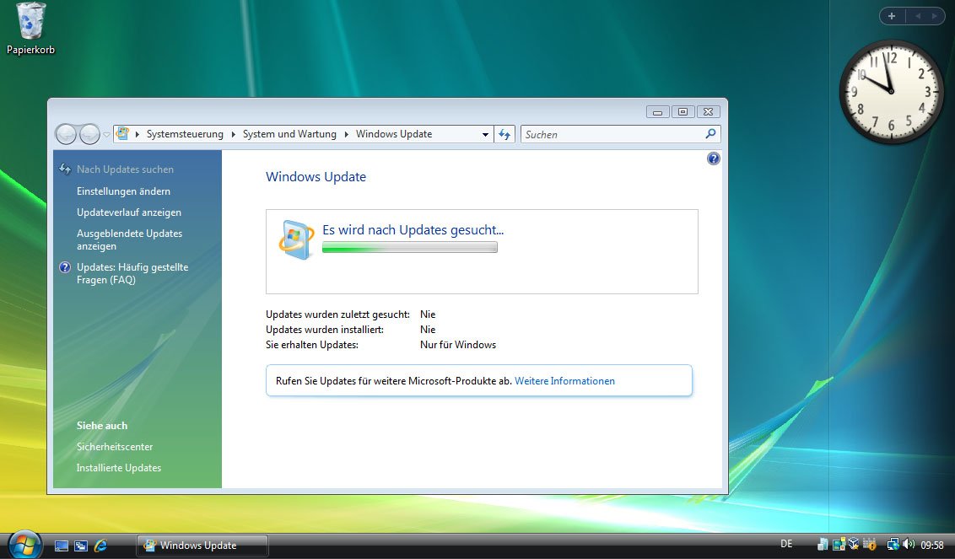The image size is (955, 559).
Task: Open Einstellungen ändern in left pane
Action: (x=123, y=191)
